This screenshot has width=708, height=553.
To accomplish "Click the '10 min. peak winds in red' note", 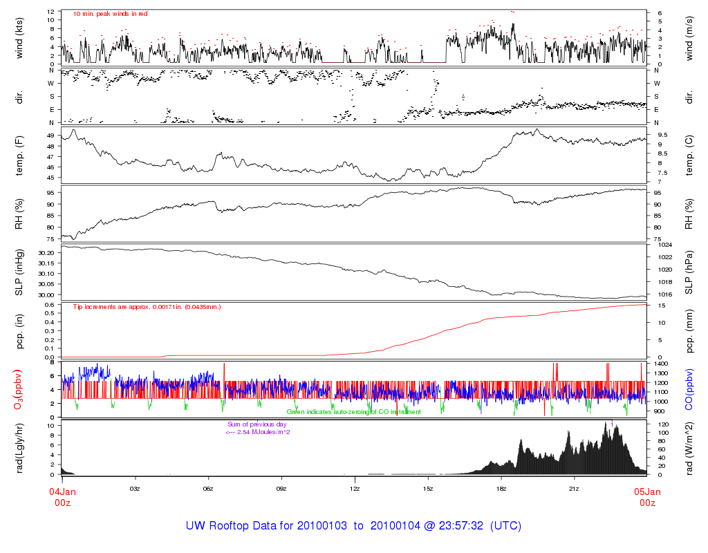I will coord(110,14).
